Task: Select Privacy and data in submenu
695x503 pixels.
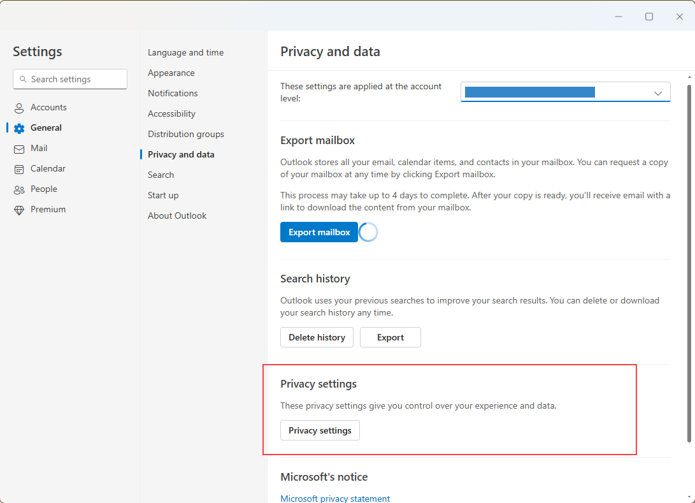Action: [x=181, y=154]
